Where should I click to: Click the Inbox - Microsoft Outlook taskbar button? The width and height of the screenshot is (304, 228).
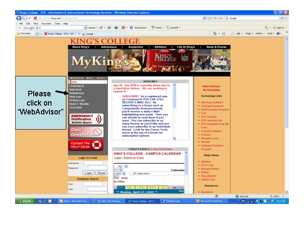pos(74,201)
